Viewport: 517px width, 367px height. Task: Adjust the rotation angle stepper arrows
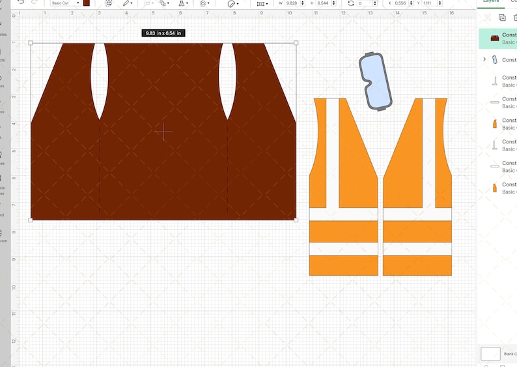[375, 3]
